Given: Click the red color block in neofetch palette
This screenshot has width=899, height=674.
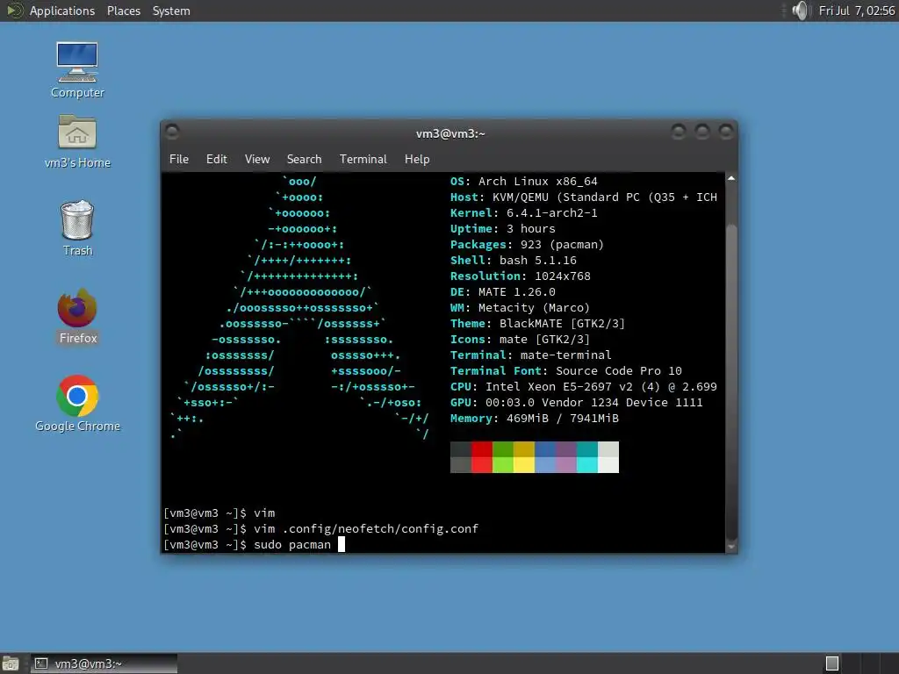Looking at the screenshot, I should [x=482, y=456].
